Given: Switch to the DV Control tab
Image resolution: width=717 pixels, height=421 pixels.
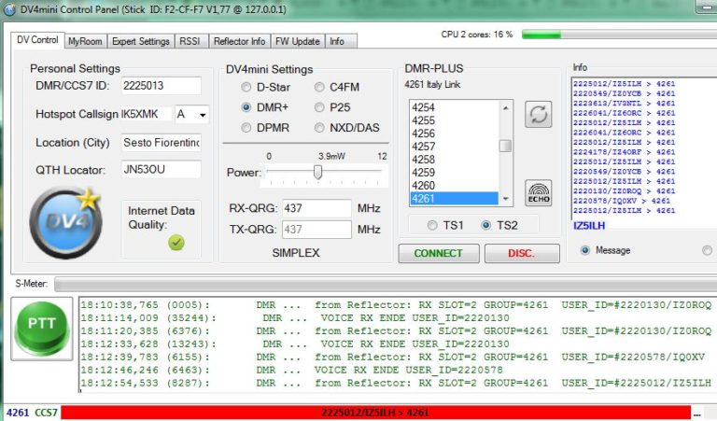Looking at the screenshot, I should click(37, 40).
